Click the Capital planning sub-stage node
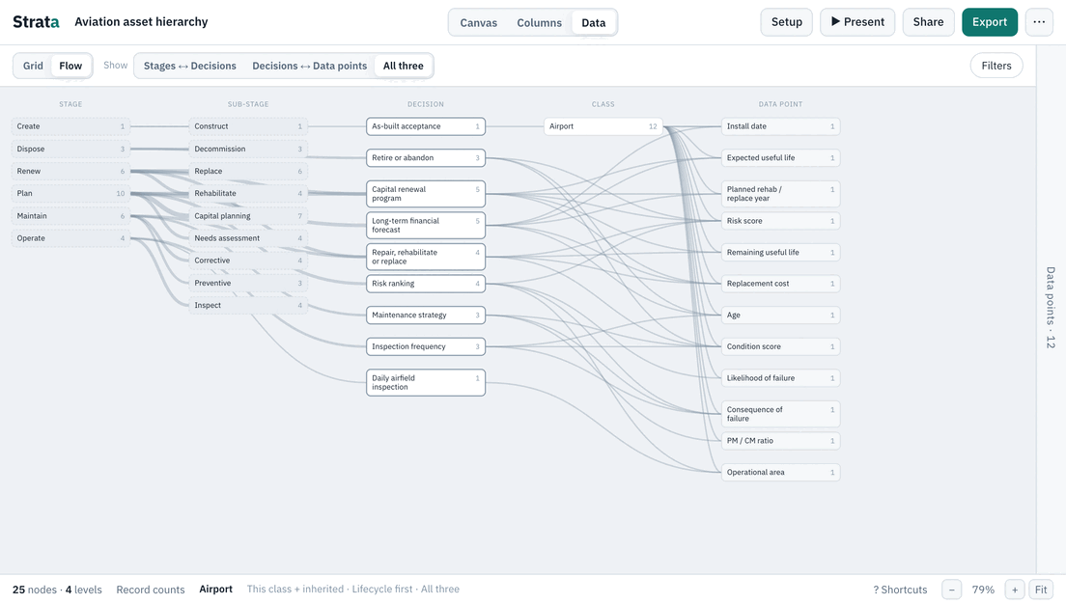This screenshot has height=604, width=1066. point(248,216)
